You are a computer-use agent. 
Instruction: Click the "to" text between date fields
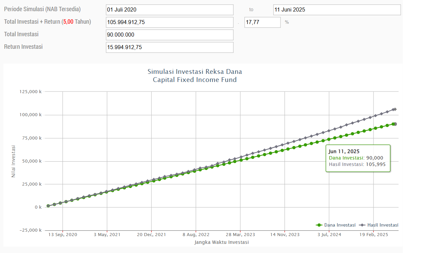click(x=251, y=10)
